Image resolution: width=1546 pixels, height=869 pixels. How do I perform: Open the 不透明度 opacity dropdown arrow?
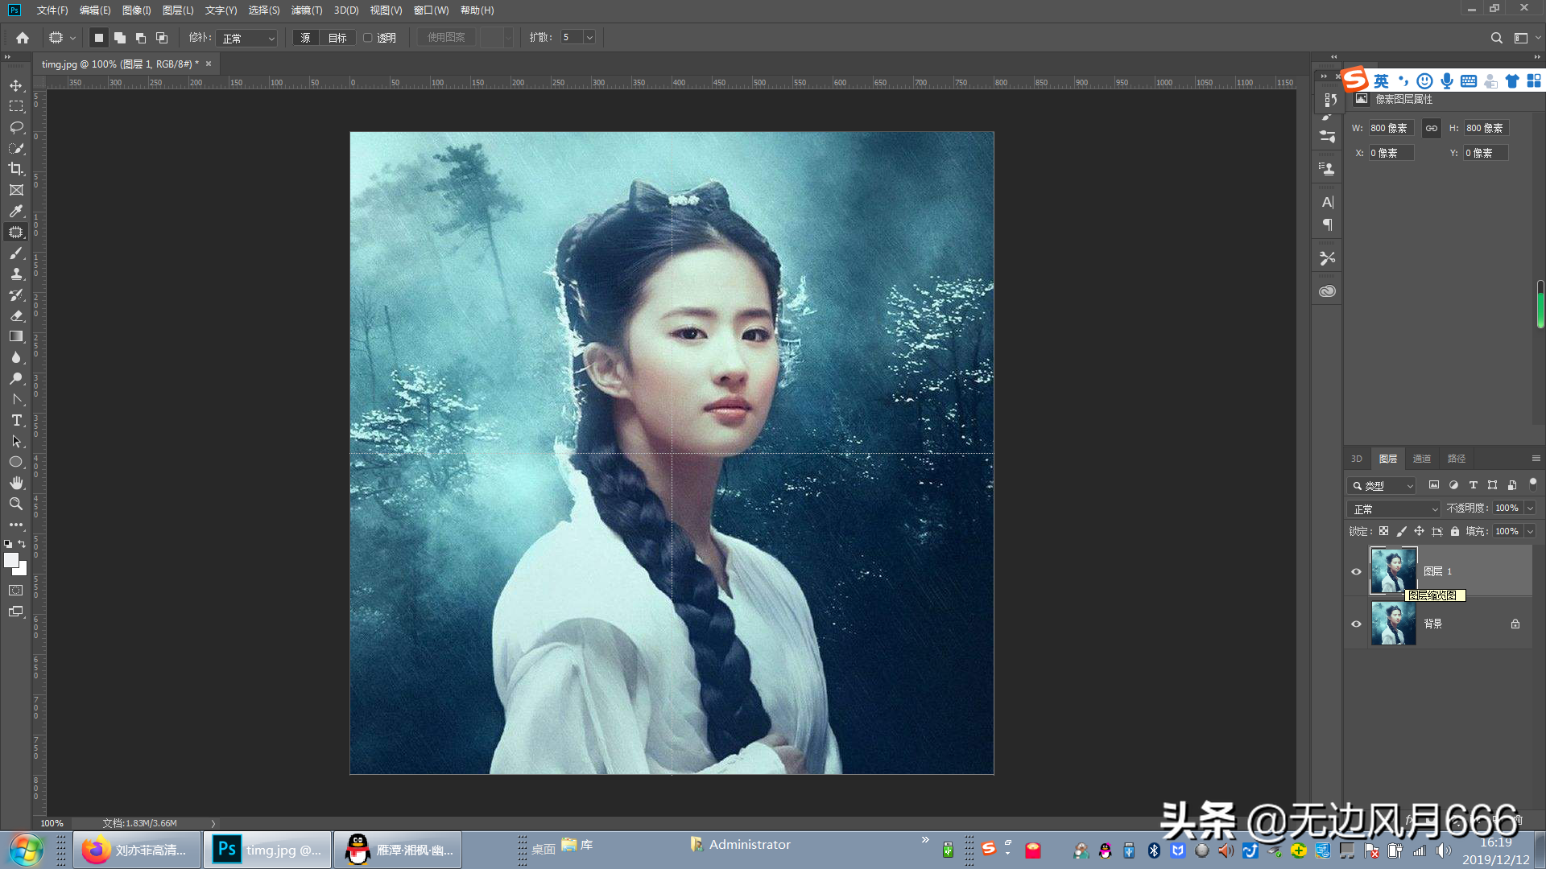tap(1530, 508)
